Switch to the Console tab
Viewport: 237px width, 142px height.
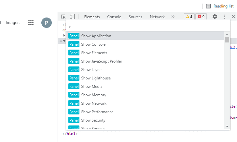[x=114, y=17]
